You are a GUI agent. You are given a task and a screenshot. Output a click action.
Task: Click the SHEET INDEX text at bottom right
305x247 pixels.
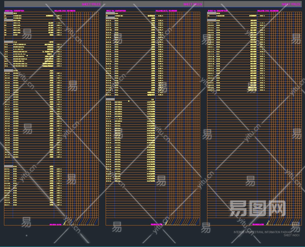pyautogui.click(x=291, y=235)
